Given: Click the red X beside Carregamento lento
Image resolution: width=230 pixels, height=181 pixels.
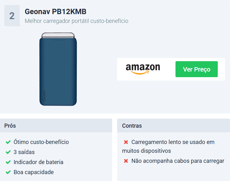Looking at the screenshot, I should coord(126,142).
